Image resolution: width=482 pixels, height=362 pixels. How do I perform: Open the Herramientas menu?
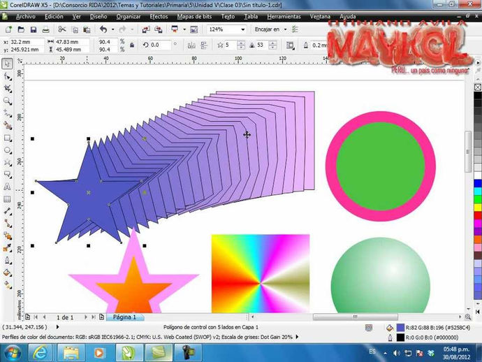tap(284, 17)
